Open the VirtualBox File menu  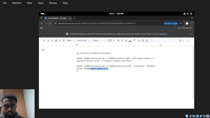tap(5, 3)
